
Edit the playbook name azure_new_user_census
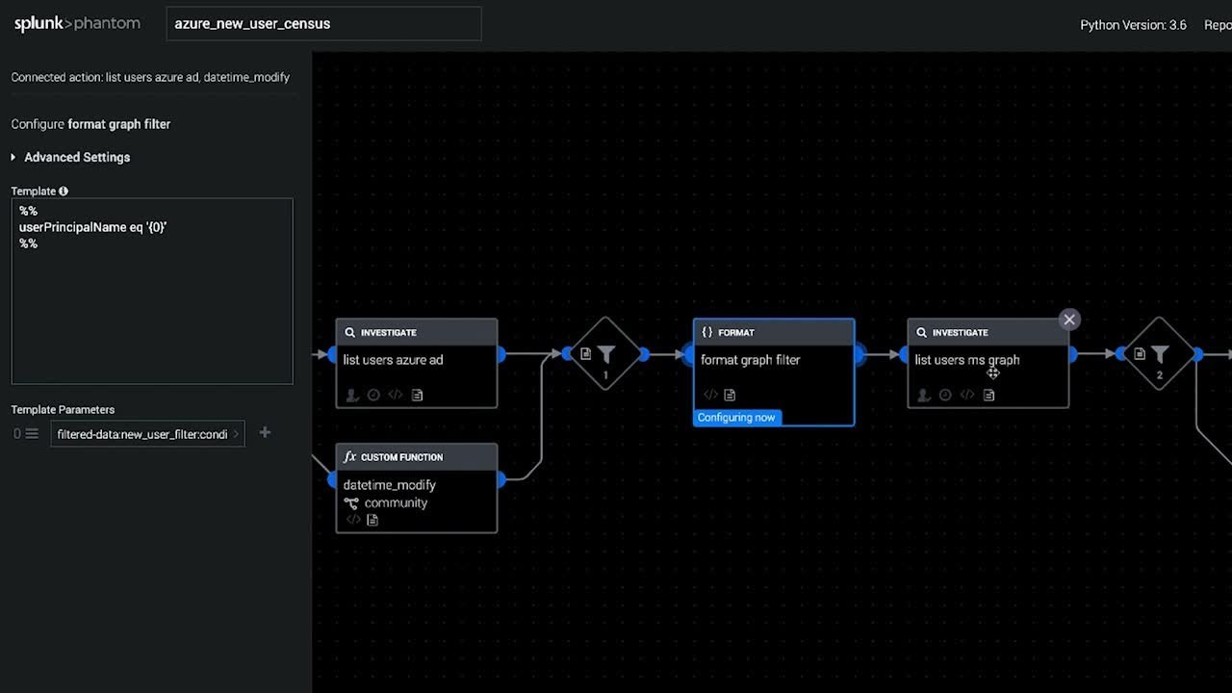click(323, 24)
